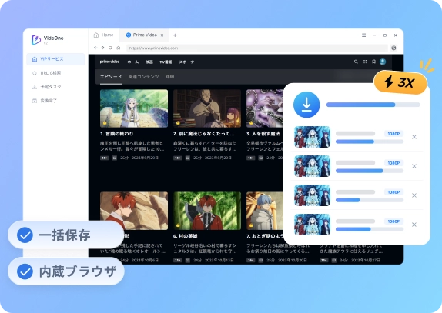442x313 pixels.
Task: Click the third download's progress bar
Action: tap(370, 200)
